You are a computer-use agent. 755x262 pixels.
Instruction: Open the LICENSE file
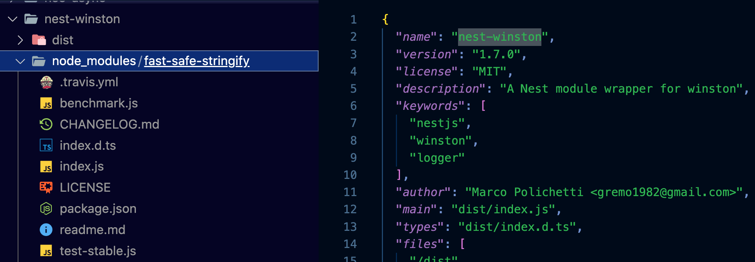point(85,187)
